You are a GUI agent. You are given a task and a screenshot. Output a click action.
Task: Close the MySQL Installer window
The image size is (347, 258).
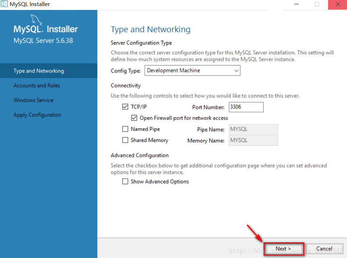tap(338, 4)
